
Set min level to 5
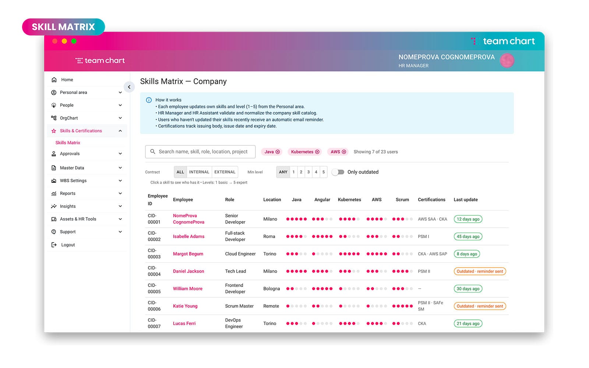pos(324,172)
